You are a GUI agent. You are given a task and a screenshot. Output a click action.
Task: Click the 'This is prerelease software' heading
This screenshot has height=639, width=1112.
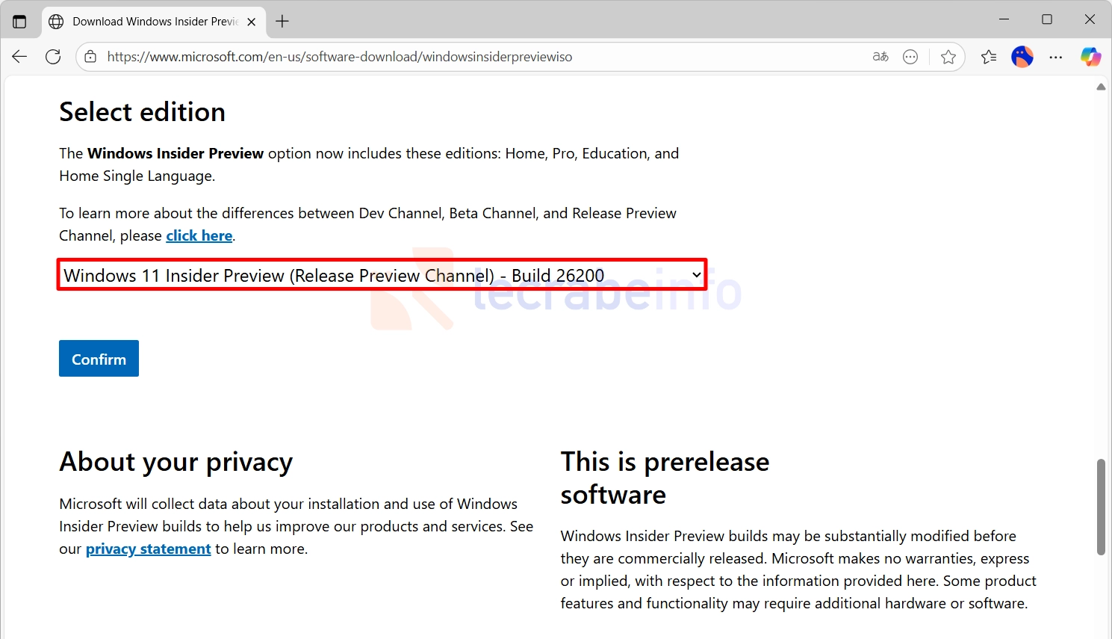tap(665, 478)
